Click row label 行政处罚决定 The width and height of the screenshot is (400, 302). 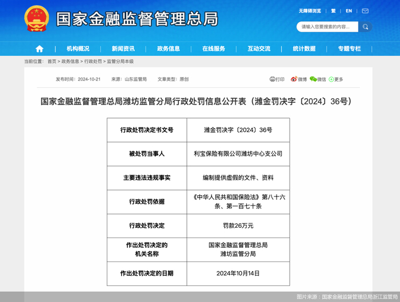(147, 226)
